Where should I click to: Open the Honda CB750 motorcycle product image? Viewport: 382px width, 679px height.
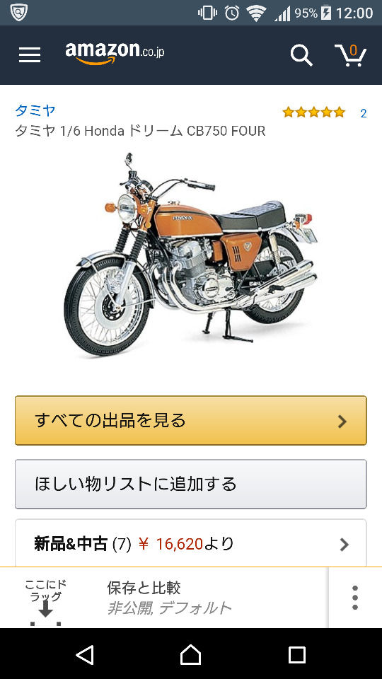point(190,255)
